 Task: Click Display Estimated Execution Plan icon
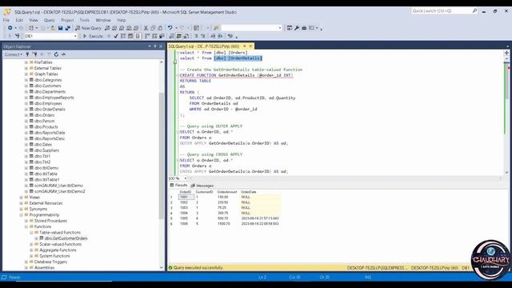(123, 36)
